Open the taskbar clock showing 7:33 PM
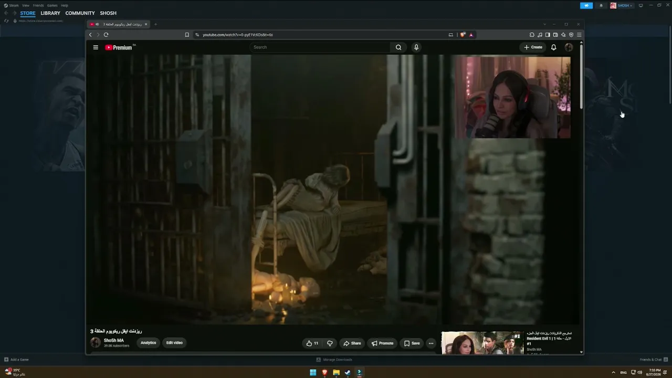 (654, 372)
